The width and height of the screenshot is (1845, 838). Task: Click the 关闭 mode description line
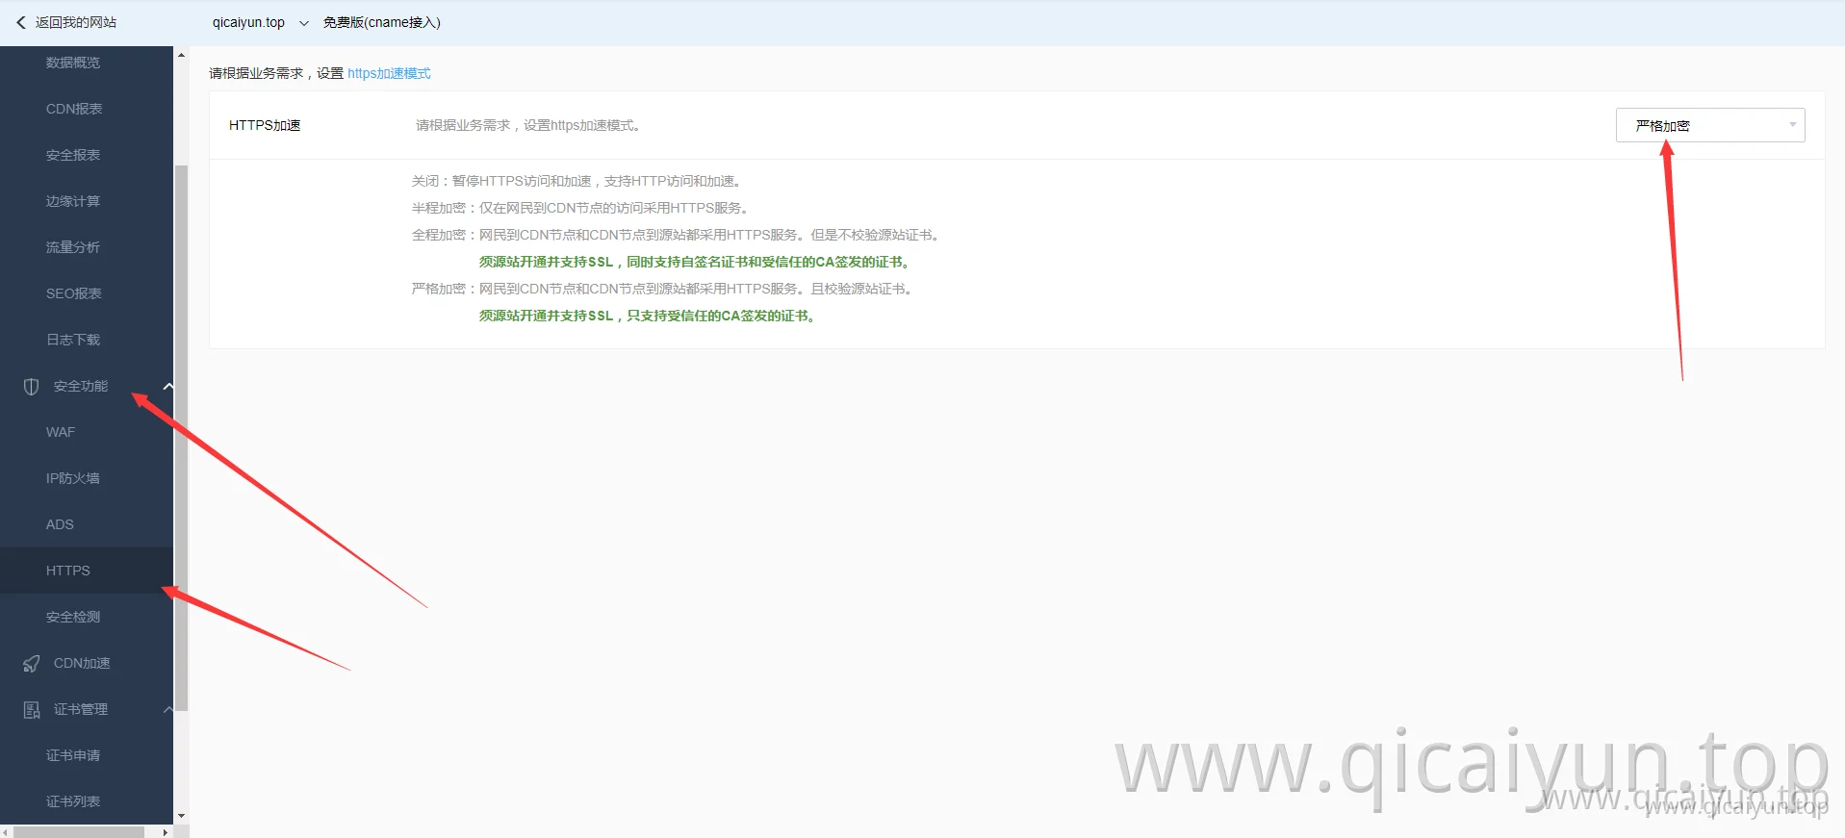coord(577,181)
